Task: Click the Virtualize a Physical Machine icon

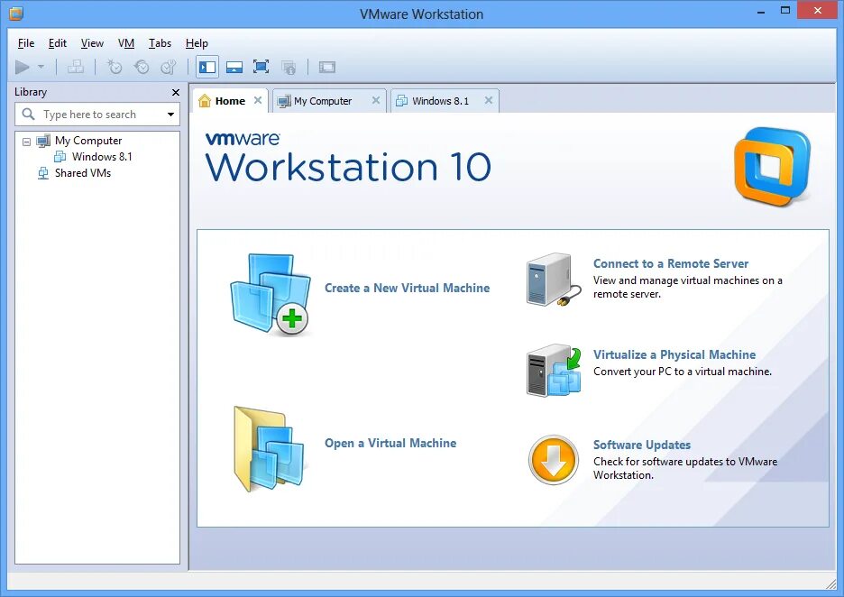Action: pos(554,371)
